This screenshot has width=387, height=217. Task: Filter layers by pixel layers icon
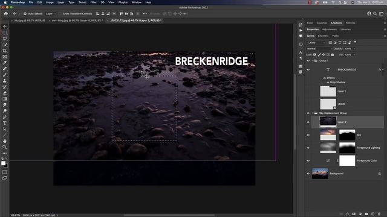[330, 43]
